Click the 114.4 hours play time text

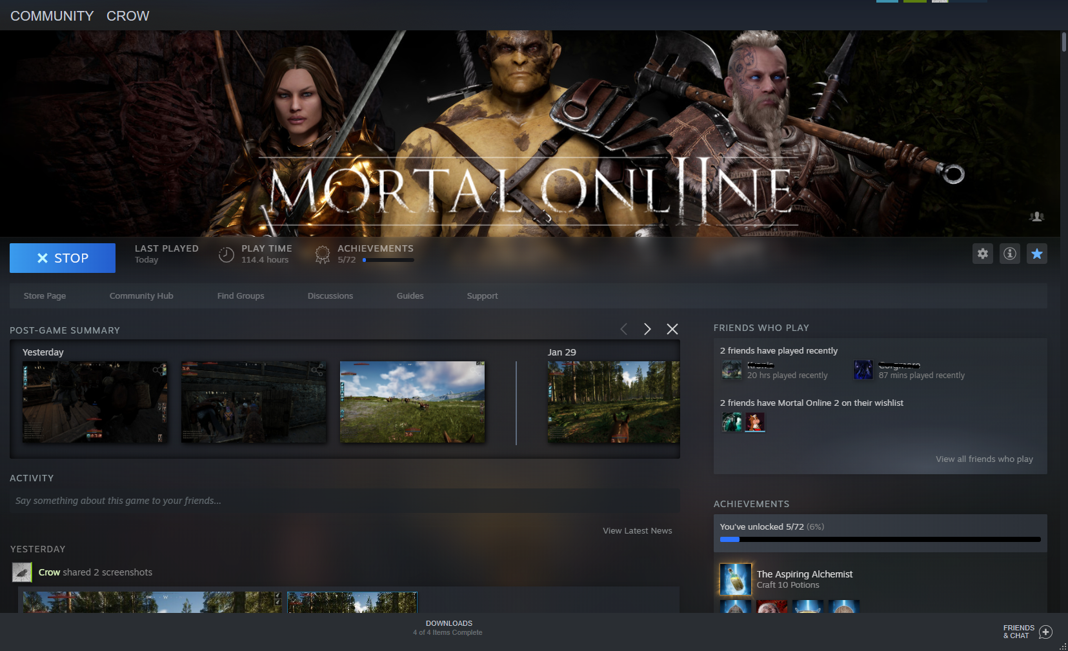(265, 260)
